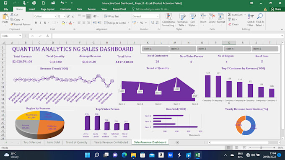This screenshot has height=160, width=285.
Task: Toggle Wrap Text
Action: click(112, 16)
